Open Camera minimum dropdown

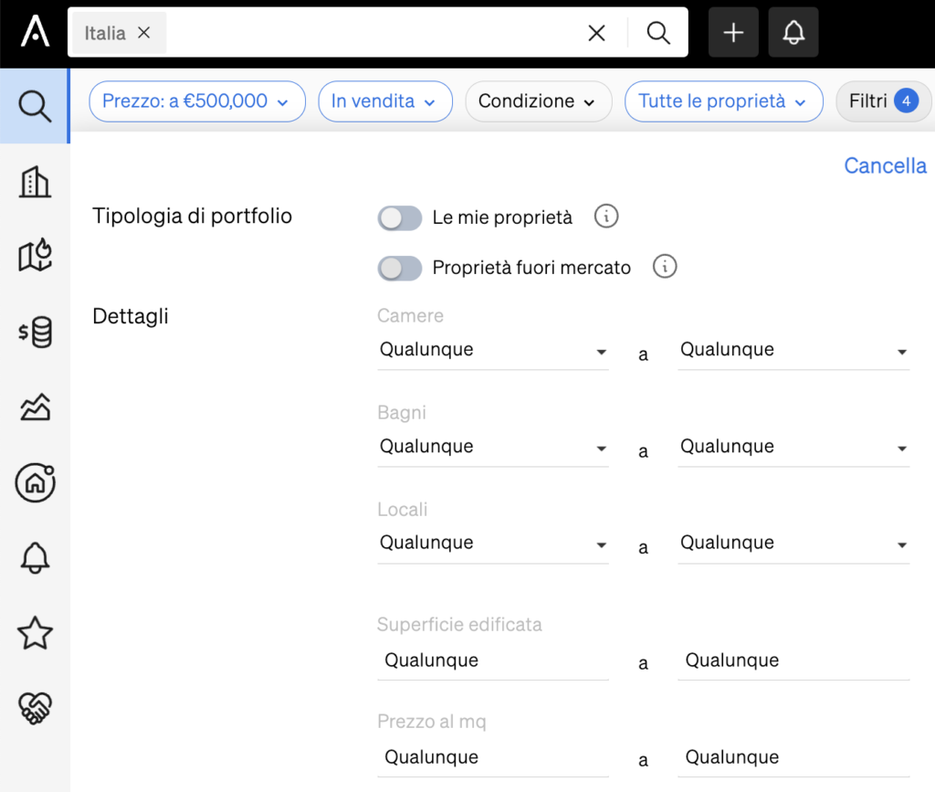tap(493, 350)
